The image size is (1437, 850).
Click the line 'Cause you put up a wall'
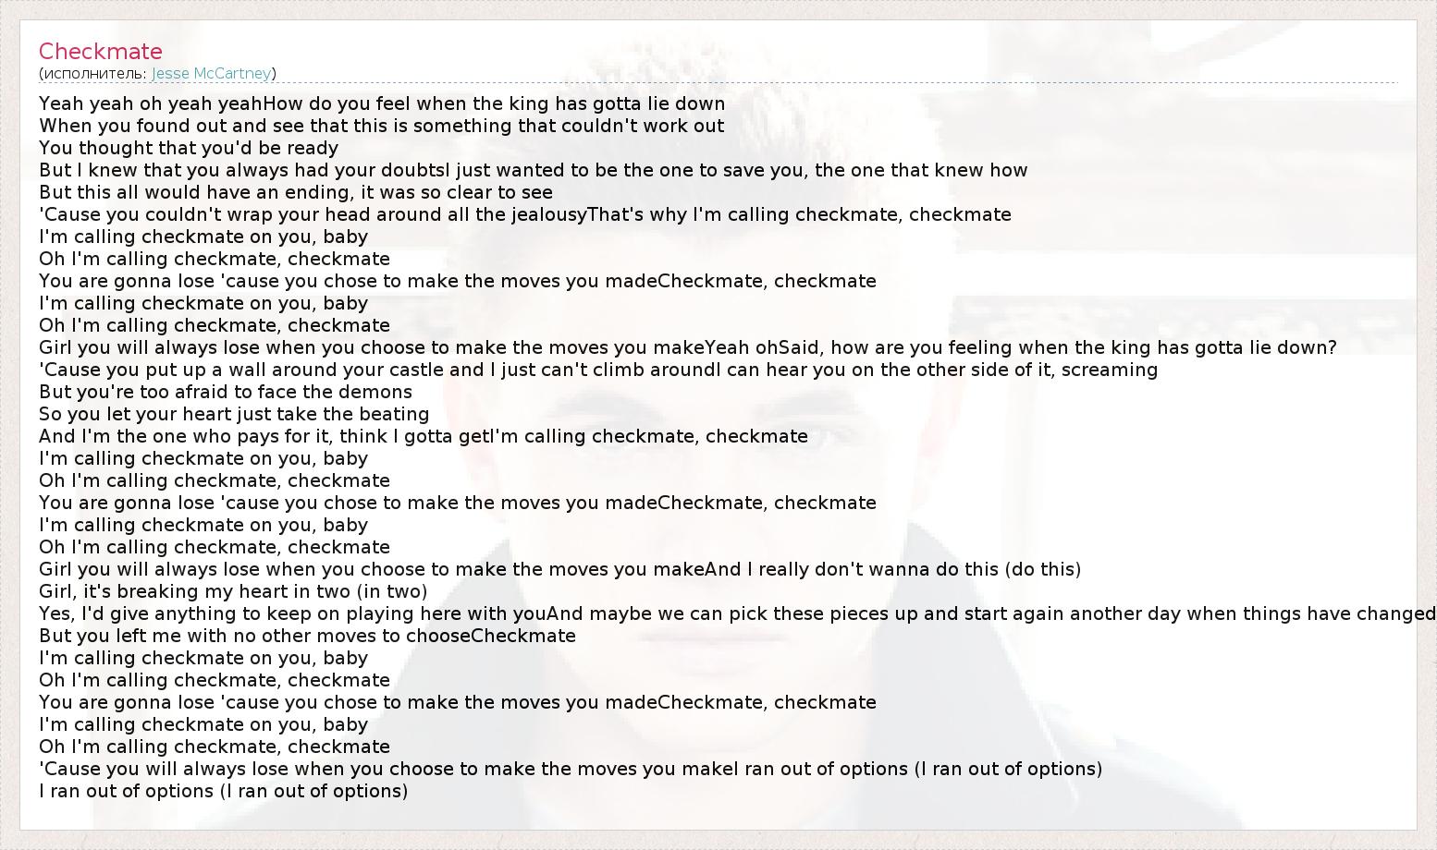click(x=597, y=370)
